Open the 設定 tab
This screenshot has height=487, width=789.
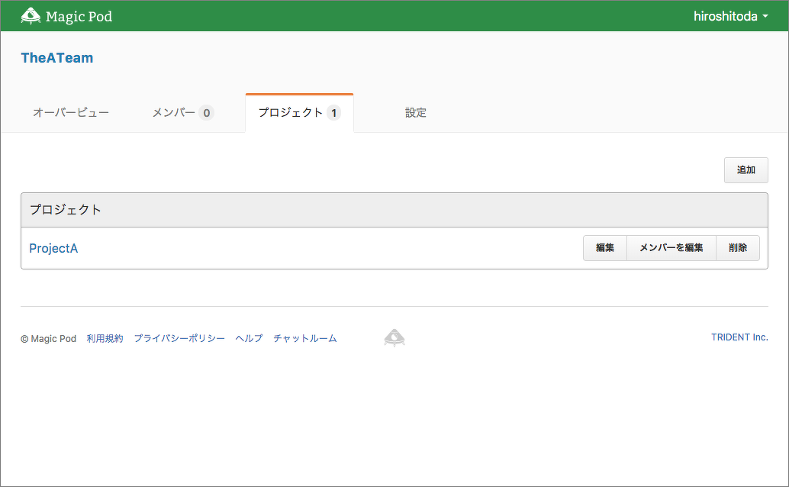click(416, 113)
